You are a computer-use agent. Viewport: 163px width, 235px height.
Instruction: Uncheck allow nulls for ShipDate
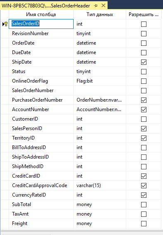(144, 62)
